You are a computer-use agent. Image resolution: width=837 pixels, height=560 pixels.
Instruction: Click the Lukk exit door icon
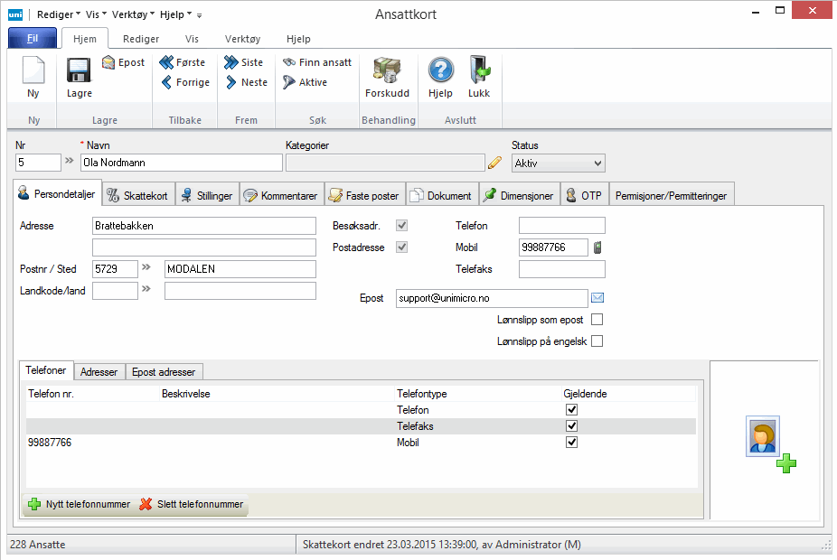tap(479, 71)
